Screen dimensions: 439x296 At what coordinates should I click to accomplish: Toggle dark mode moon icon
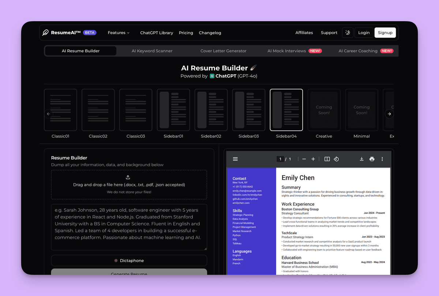click(348, 33)
